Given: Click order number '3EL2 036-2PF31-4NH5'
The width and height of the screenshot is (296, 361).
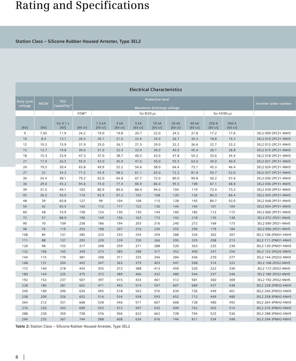Looking at the screenshot, I should coord(274,184).
